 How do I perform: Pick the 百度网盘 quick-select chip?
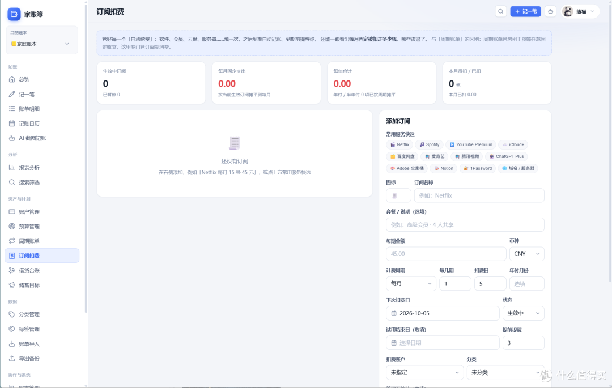coord(402,156)
